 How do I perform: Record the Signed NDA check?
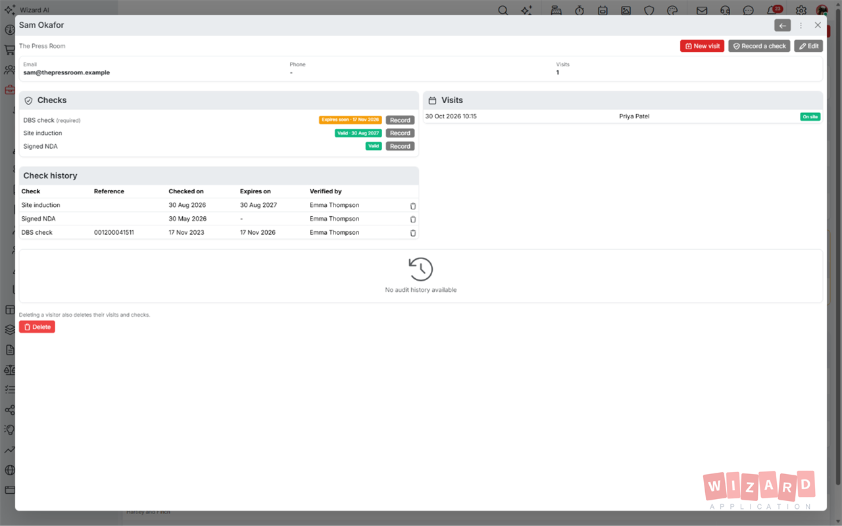pos(400,146)
